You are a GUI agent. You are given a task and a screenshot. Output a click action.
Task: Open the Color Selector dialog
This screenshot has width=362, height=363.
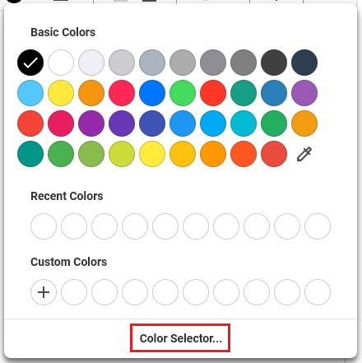pyautogui.click(x=180, y=338)
